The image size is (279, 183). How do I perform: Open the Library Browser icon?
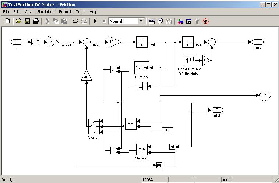[180, 21]
